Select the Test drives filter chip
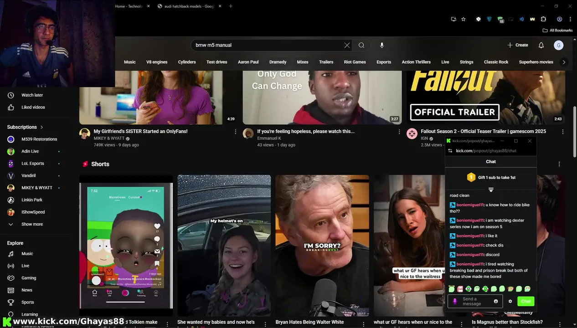577x328 pixels. [216, 62]
